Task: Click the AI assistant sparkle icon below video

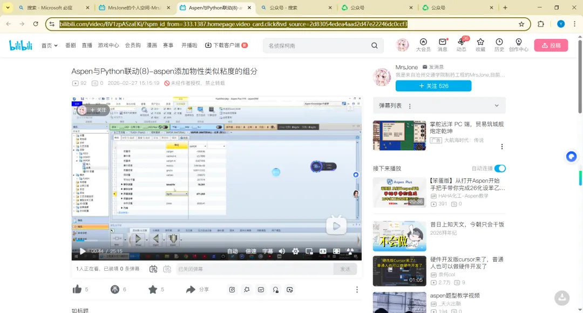Action: click(x=247, y=290)
